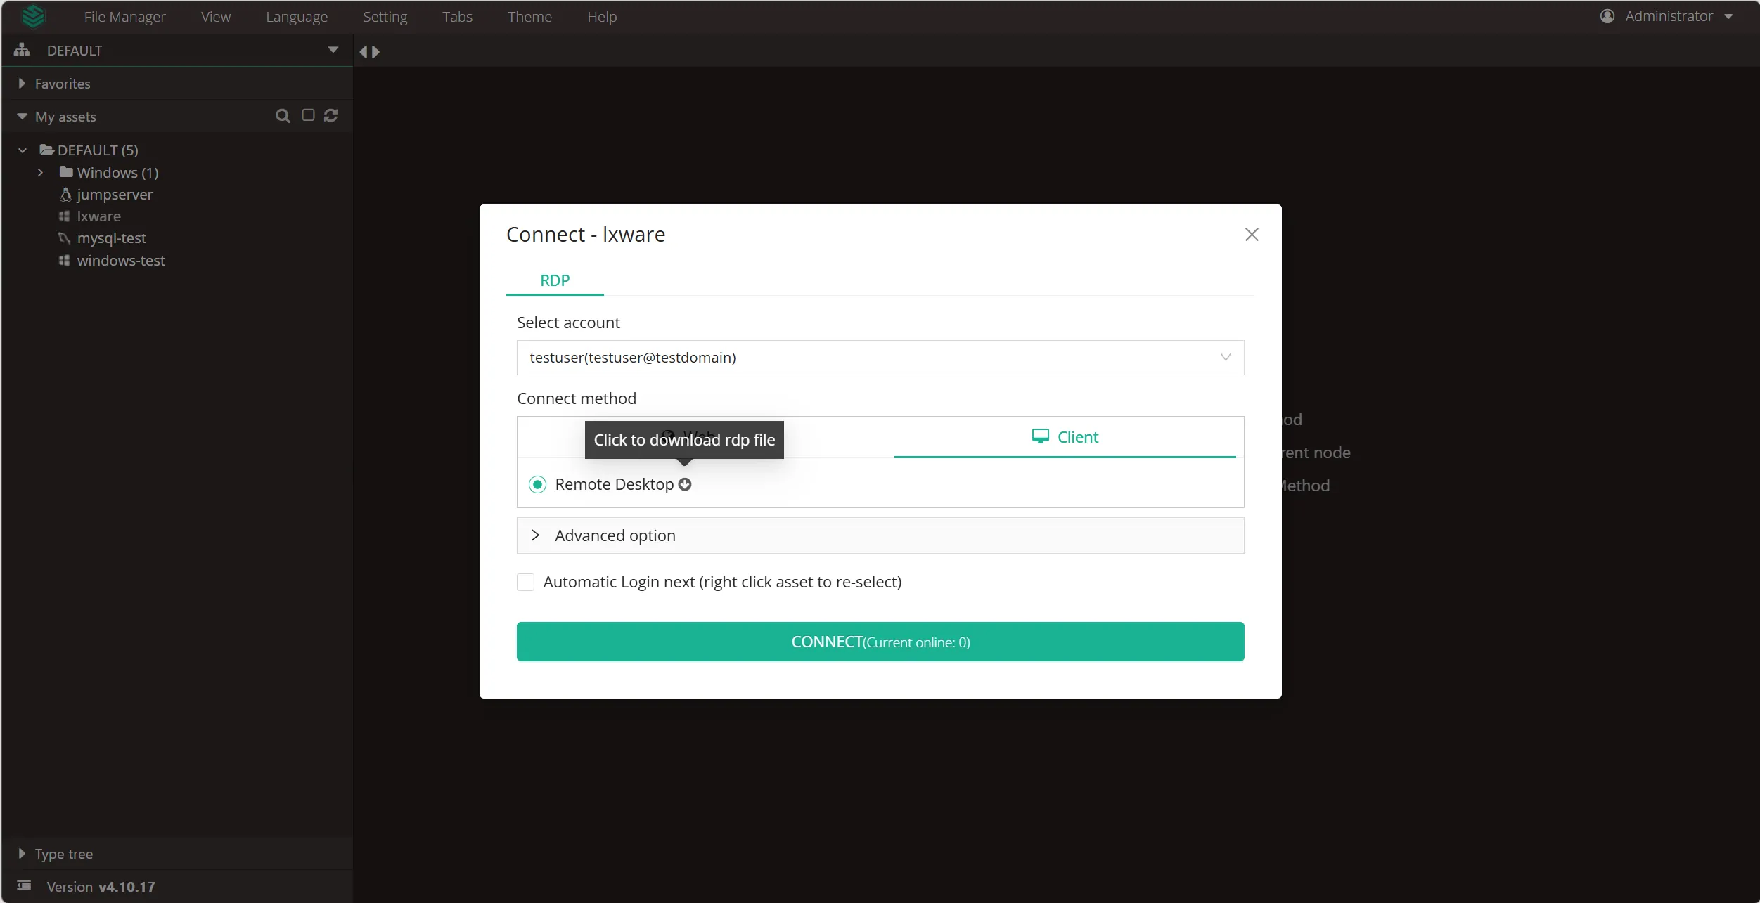
Task: Open the Select account dropdown
Action: [x=880, y=358]
